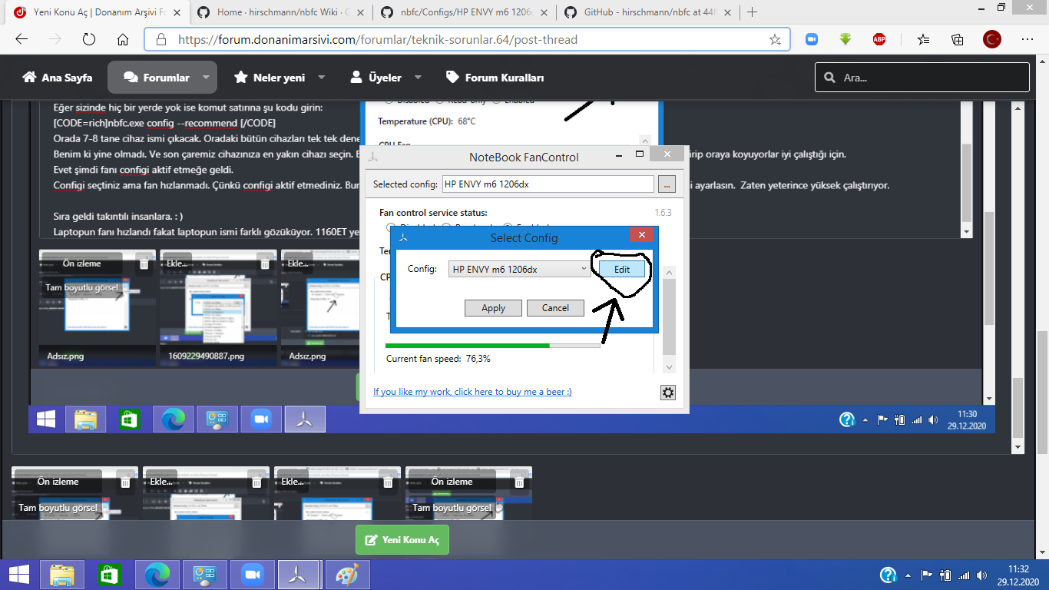The height and width of the screenshot is (590, 1049).
Task: Expand the Üyeler dropdown arrow
Action: [x=418, y=78]
